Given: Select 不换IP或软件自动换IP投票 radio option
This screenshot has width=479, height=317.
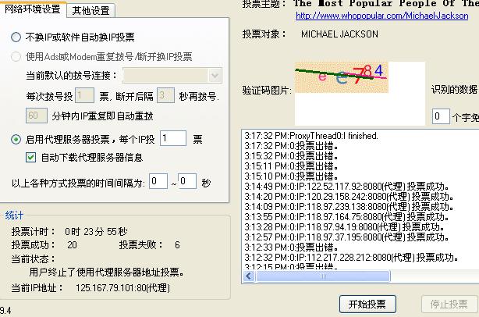Looking at the screenshot, I should (x=16, y=37).
